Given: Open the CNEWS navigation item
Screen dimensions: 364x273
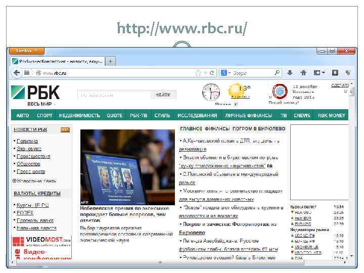Looking at the screenshot, I should (x=302, y=115).
